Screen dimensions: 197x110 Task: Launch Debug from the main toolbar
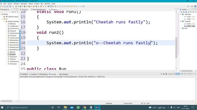(16, 6)
